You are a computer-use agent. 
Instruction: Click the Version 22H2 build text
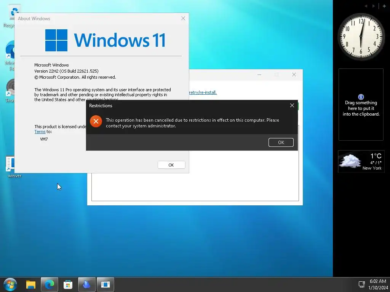[x=66, y=71]
